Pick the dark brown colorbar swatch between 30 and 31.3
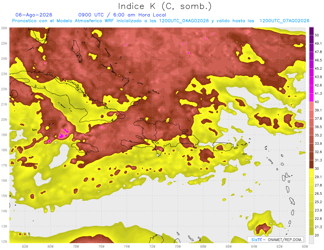324x250 pixels. click(311, 164)
